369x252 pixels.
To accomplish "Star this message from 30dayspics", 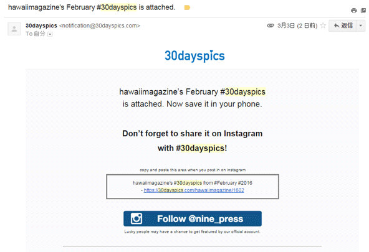I will pos(323,26).
